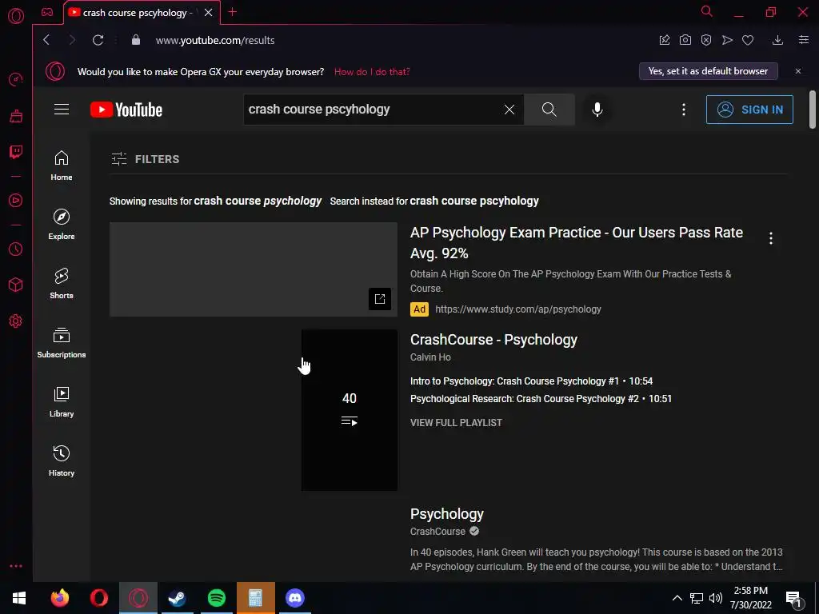This screenshot has height=614, width=819.
Task: Dismiss the default browser prompt bar
Action: 798,71
